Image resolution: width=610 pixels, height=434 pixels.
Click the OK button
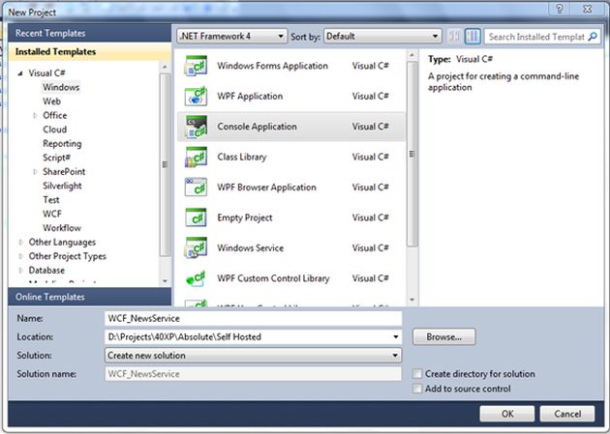pos(507,414)
